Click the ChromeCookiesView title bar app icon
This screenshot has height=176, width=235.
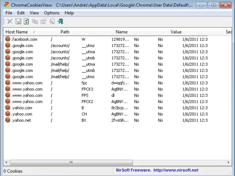(6, 5)
